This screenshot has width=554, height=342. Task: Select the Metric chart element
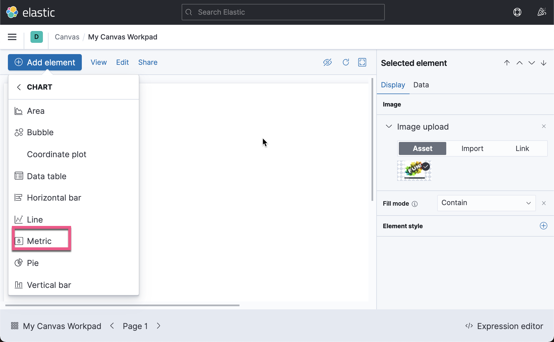(x=39, y=241)
